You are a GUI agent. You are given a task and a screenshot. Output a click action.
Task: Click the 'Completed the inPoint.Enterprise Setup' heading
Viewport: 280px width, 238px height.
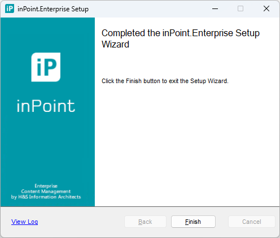[181, 33]
